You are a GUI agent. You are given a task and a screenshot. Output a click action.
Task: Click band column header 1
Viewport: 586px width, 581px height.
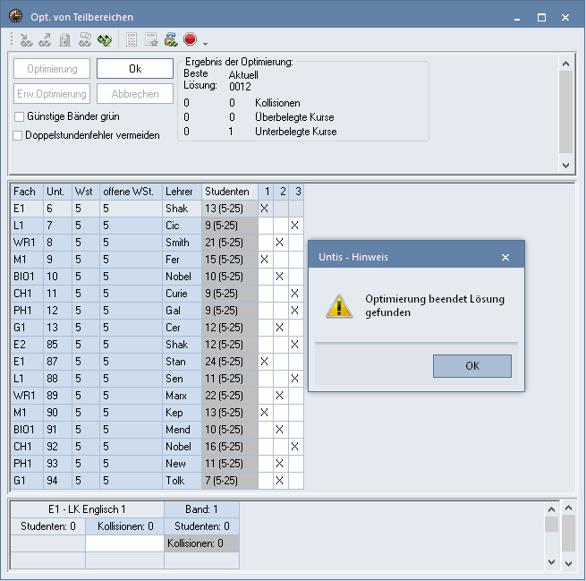click(x=266, y=192)
